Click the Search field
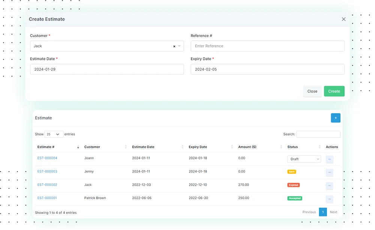The image size is (375, 230). (x=318, y=134)
